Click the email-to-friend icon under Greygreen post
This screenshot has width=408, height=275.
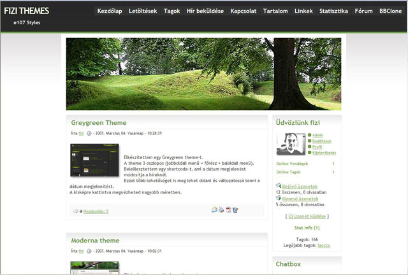click(x=214, y=209)
